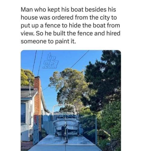
Task: Click the text 'someone to paint it.'
Action: click(x=48, y=41)
